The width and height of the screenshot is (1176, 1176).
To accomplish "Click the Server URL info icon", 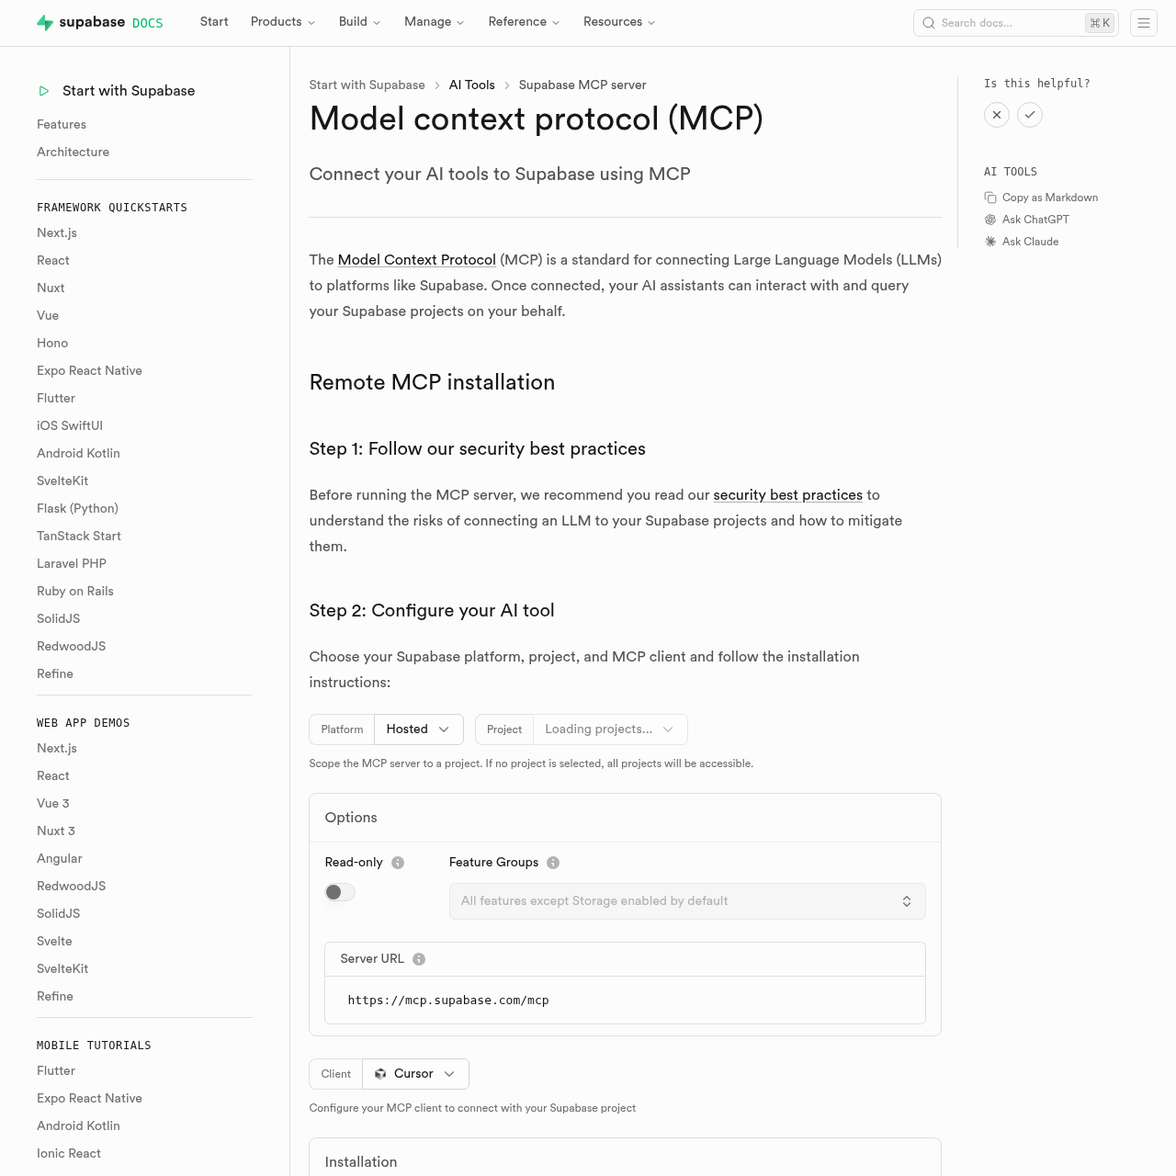I will (x=419, y=958).
